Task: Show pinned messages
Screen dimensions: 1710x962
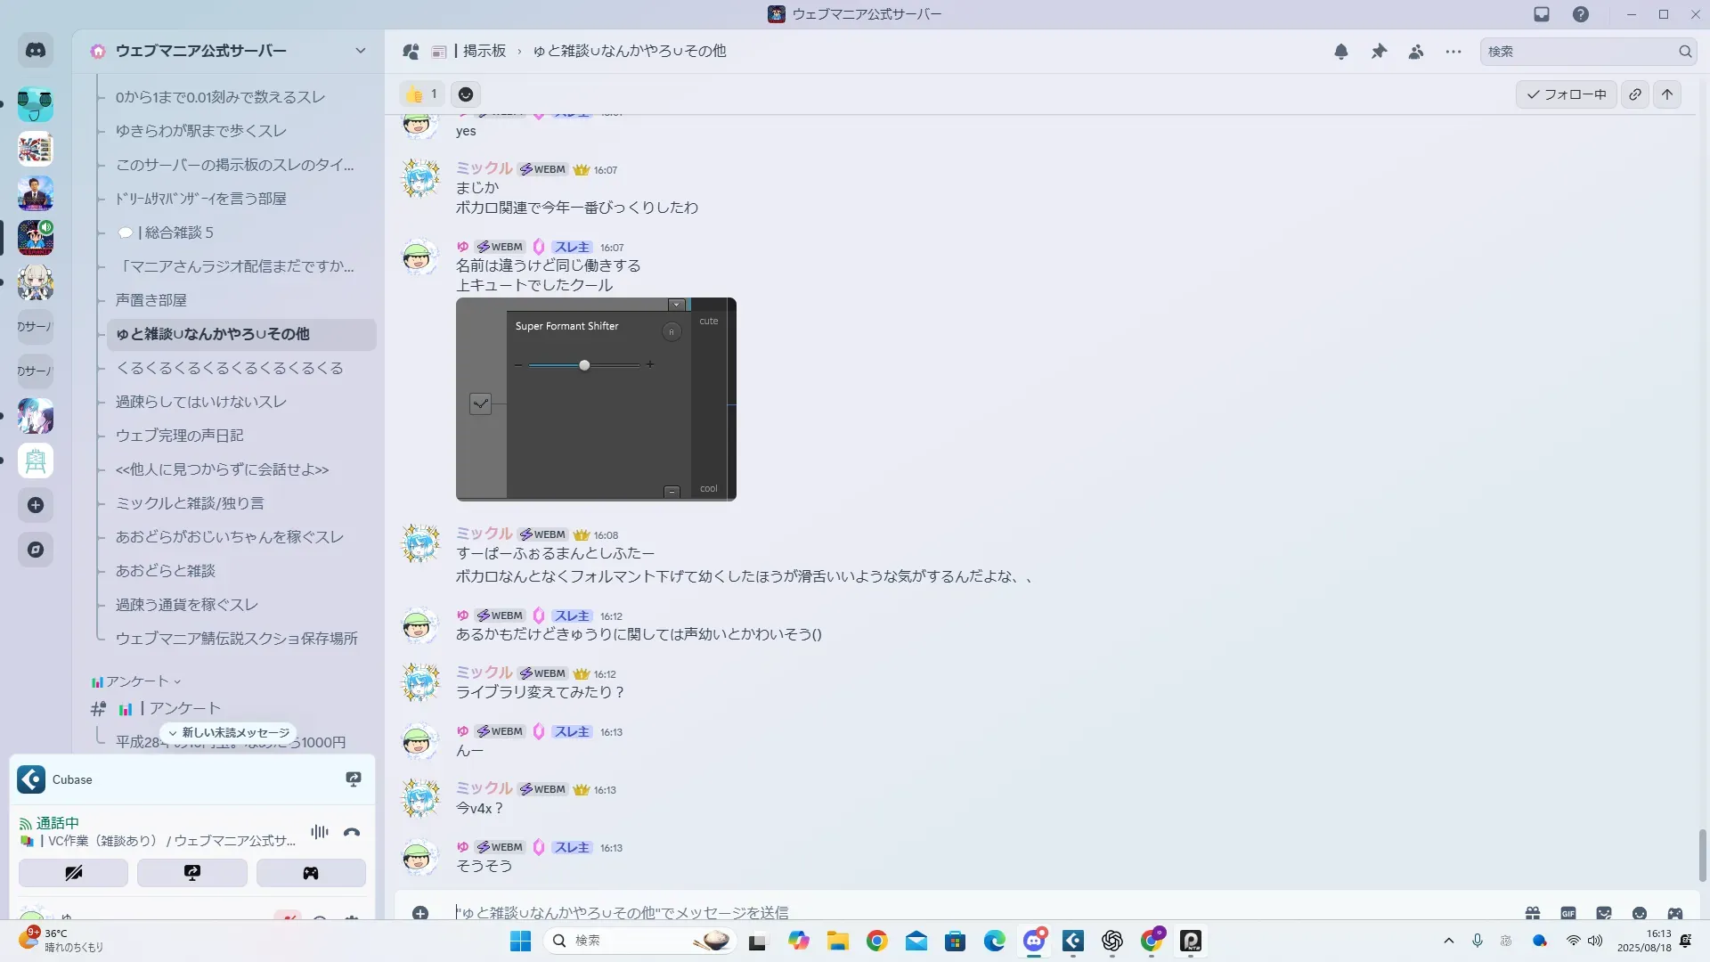Action: 1379,52
